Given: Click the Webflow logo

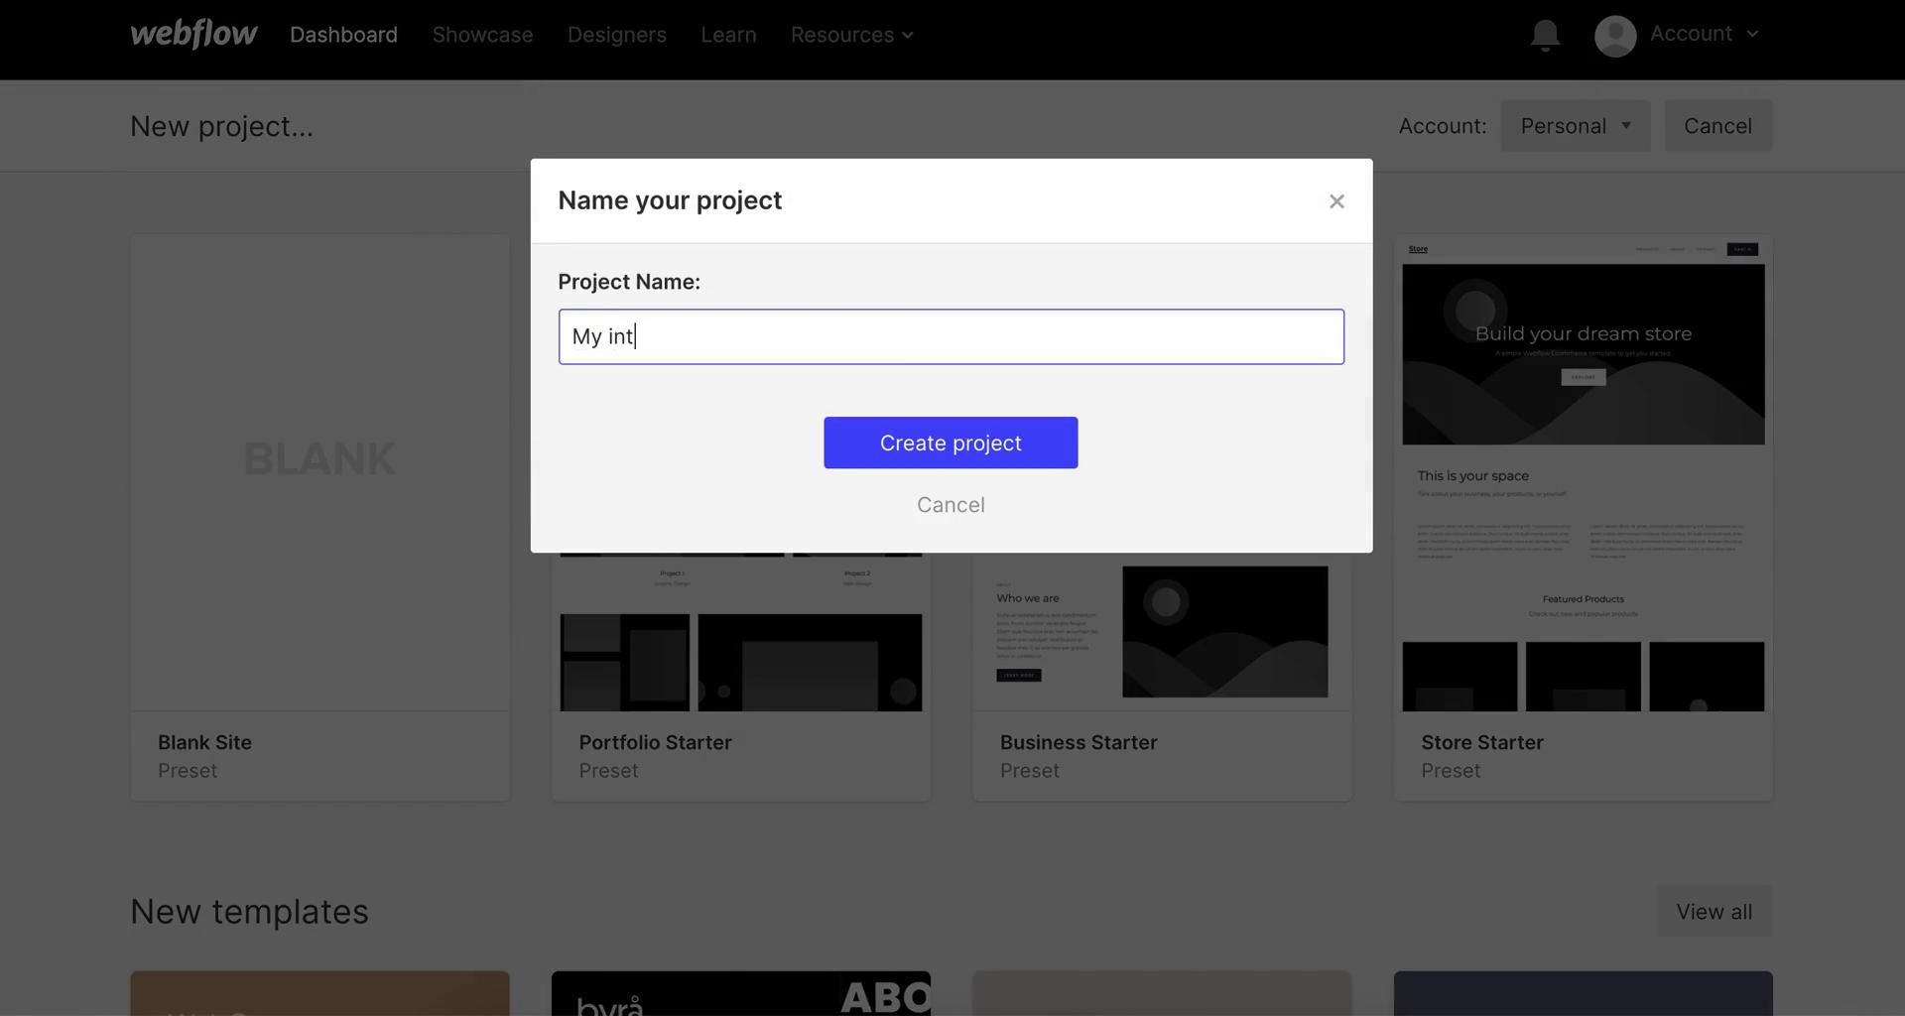Looking at the screenshot, I should click(193, 35).
